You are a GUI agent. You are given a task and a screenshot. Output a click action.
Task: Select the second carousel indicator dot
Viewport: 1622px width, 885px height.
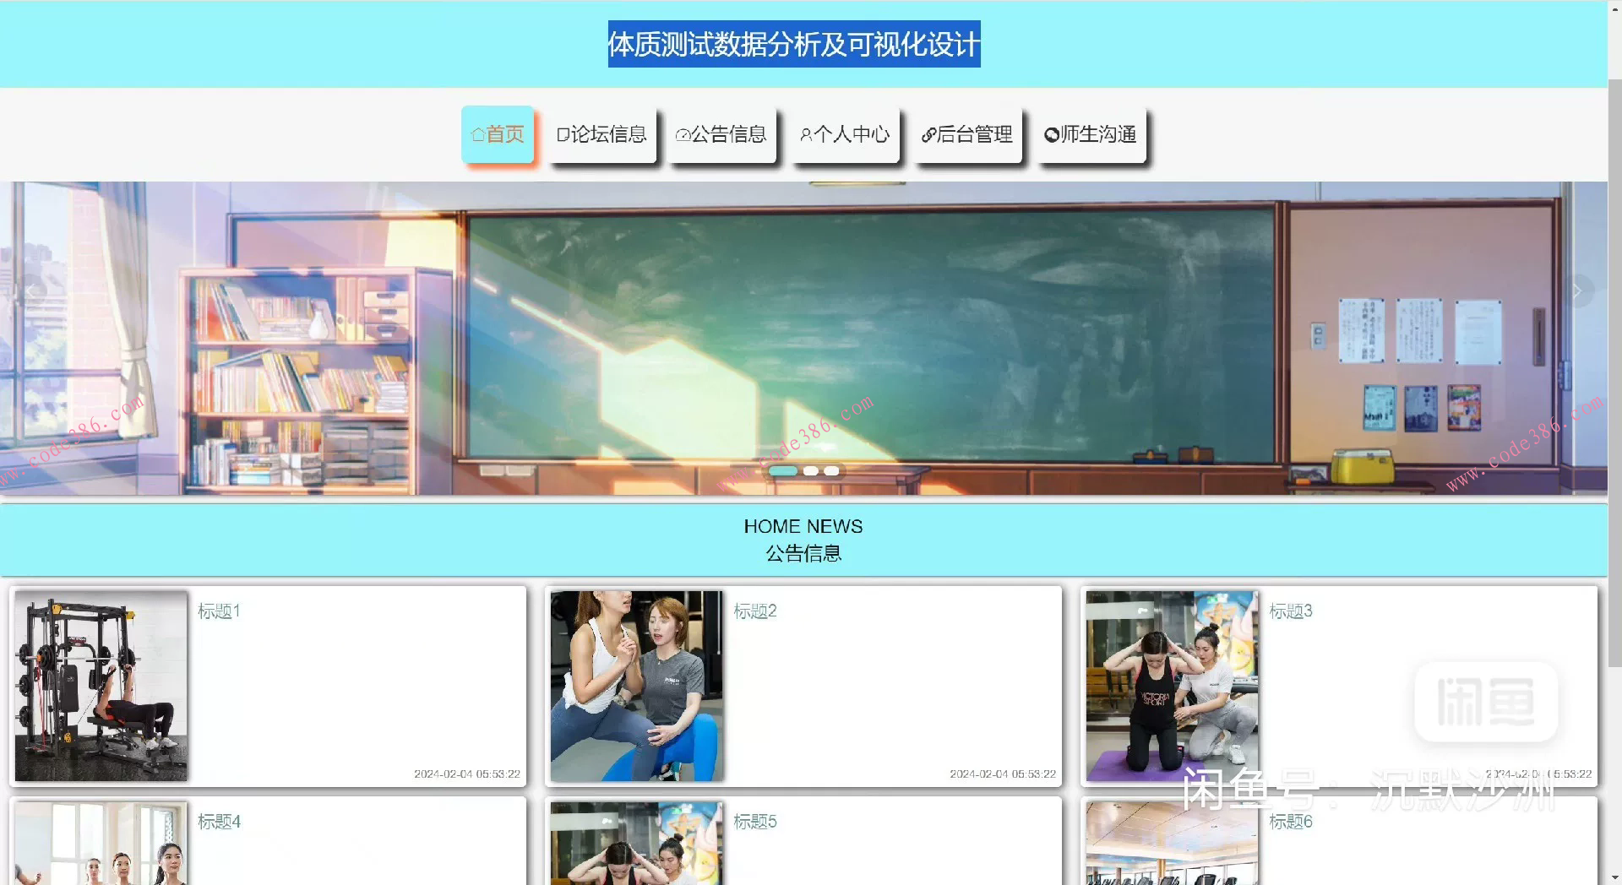tap(810, 471)
